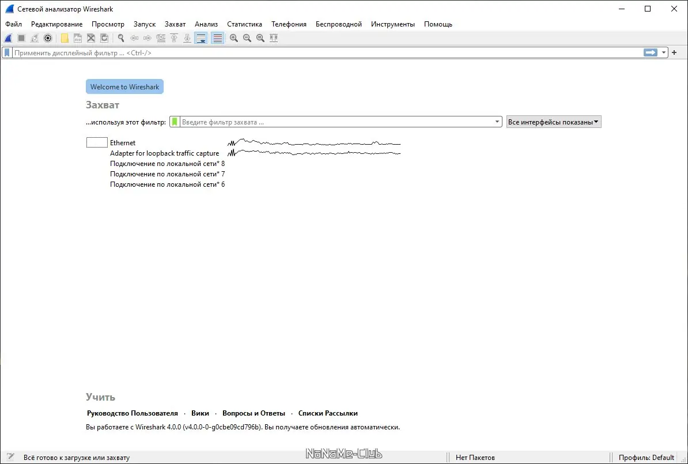Screen dimensions: 688x464
Task: Click the apply display filter arrow button
Action: click(x=651, y=52)
